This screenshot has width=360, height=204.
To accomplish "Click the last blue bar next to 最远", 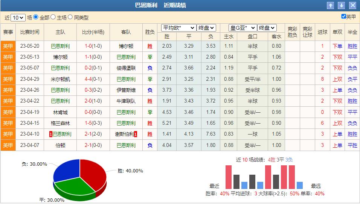I will click(300, 185).
